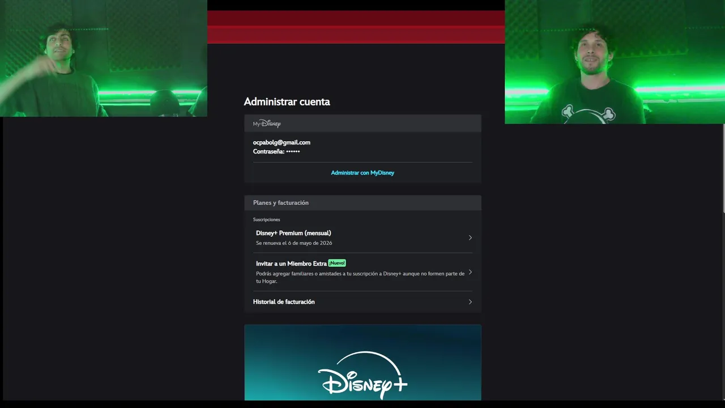Click the Suscripciones label

[x=266, y=219]
